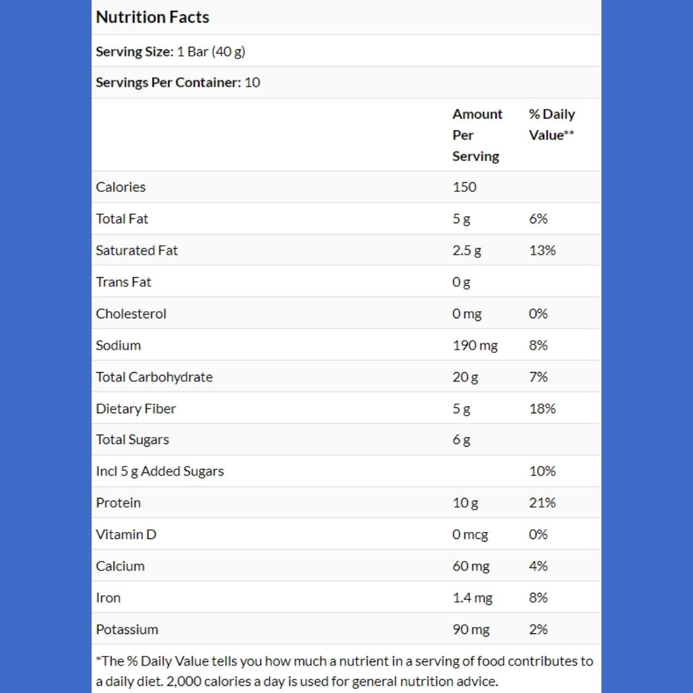
Task: Click the Protein 10 g amount
Action: coord(465,503)
